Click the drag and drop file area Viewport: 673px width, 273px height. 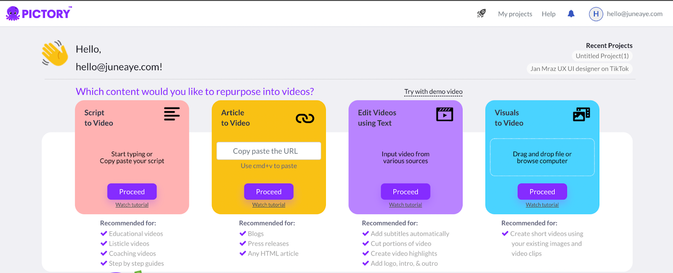(542, 157)
